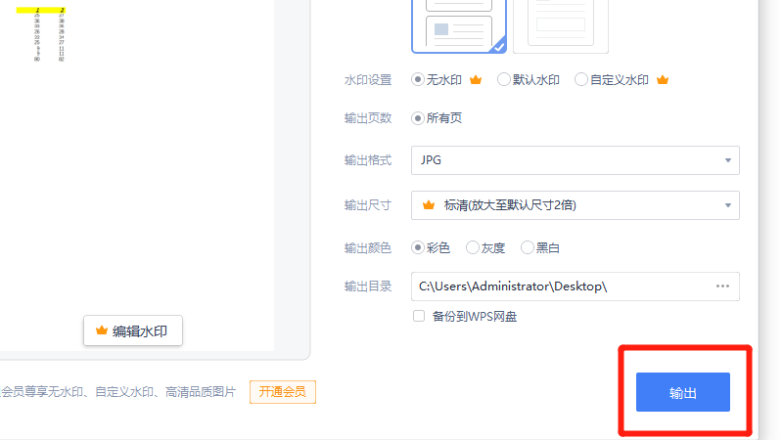Select the 无水印 radio option
This screenshot has width=783, height=440.
[418, 80]
